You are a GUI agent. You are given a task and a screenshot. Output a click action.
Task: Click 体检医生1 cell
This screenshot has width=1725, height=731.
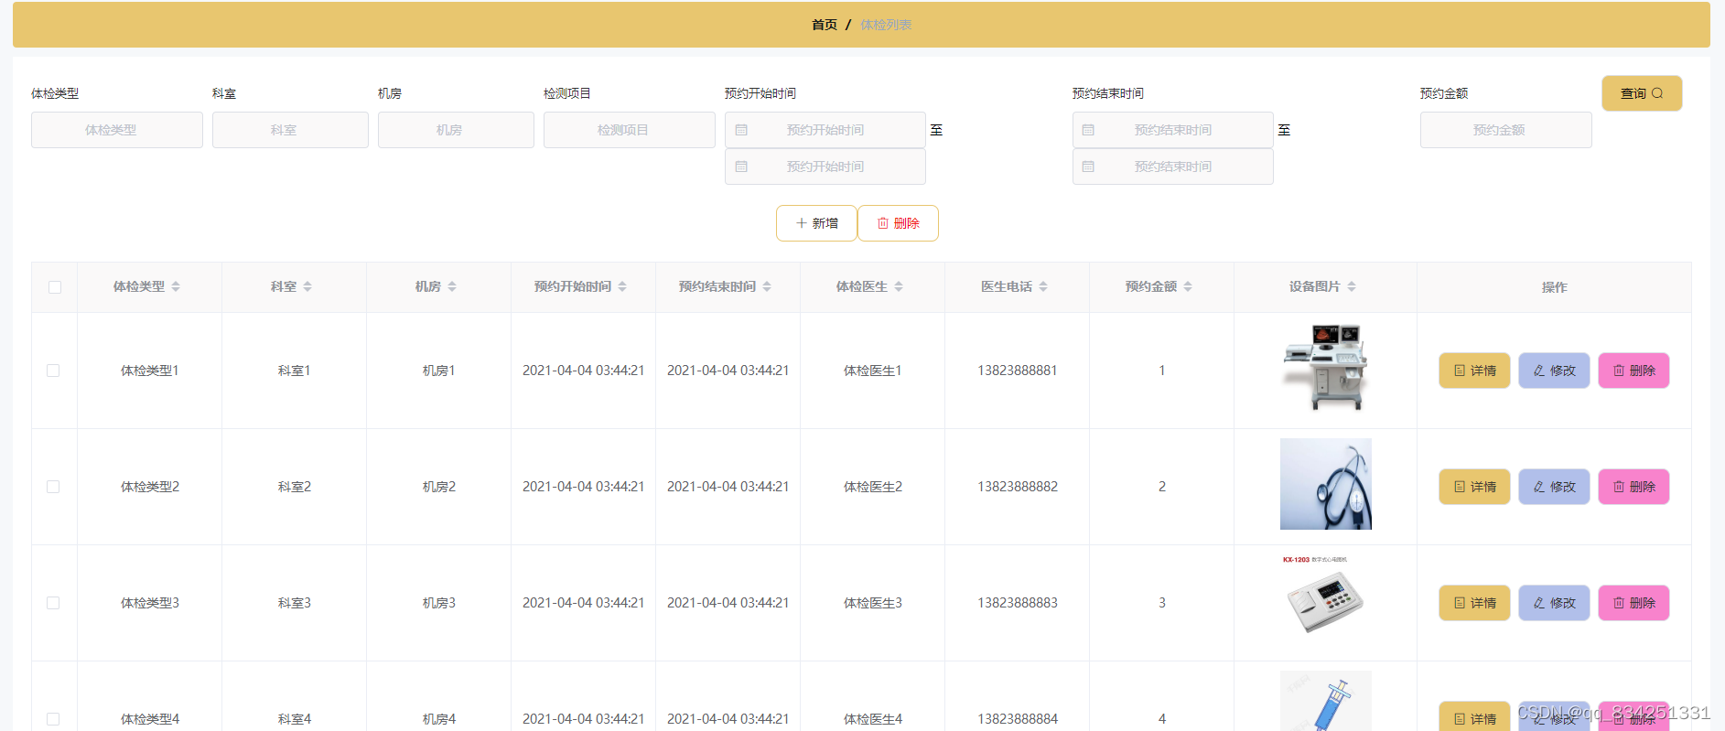(x=872, y=371)
